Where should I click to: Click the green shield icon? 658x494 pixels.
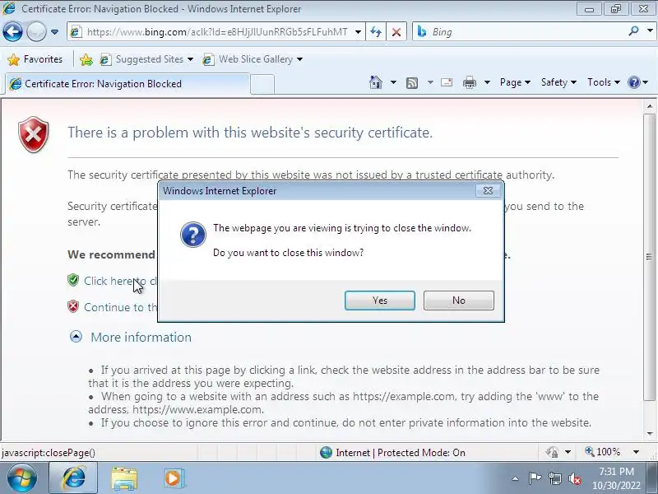coord(73,280)
